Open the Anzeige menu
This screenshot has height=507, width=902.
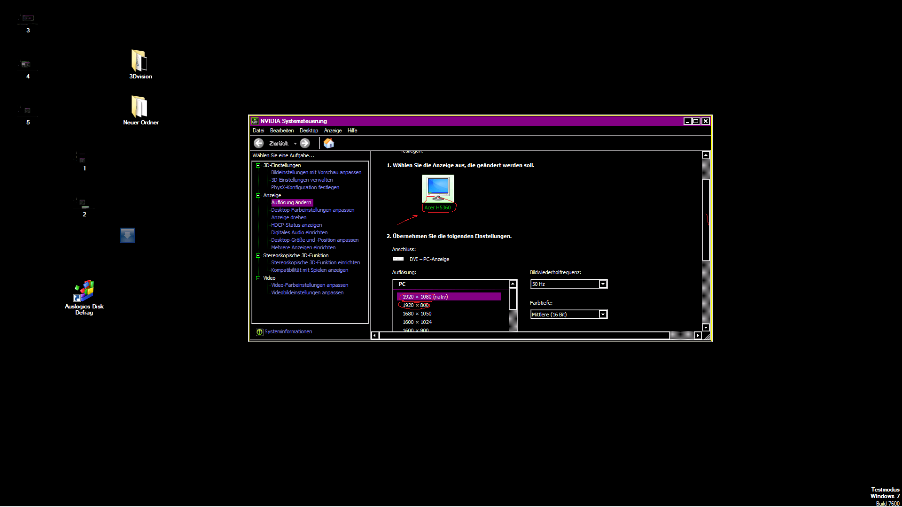333,131
